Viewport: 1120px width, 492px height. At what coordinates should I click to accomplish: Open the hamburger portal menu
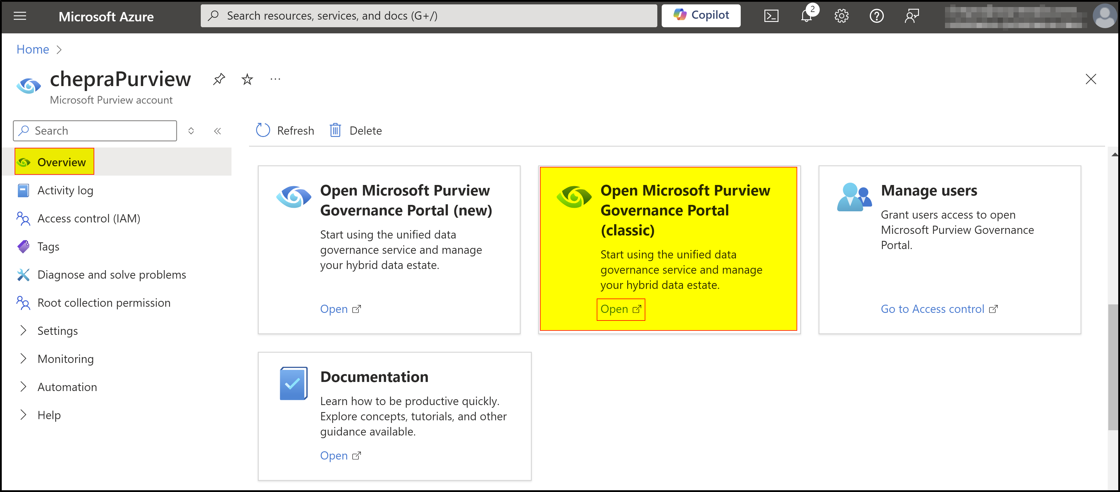[x=20, y=16]
